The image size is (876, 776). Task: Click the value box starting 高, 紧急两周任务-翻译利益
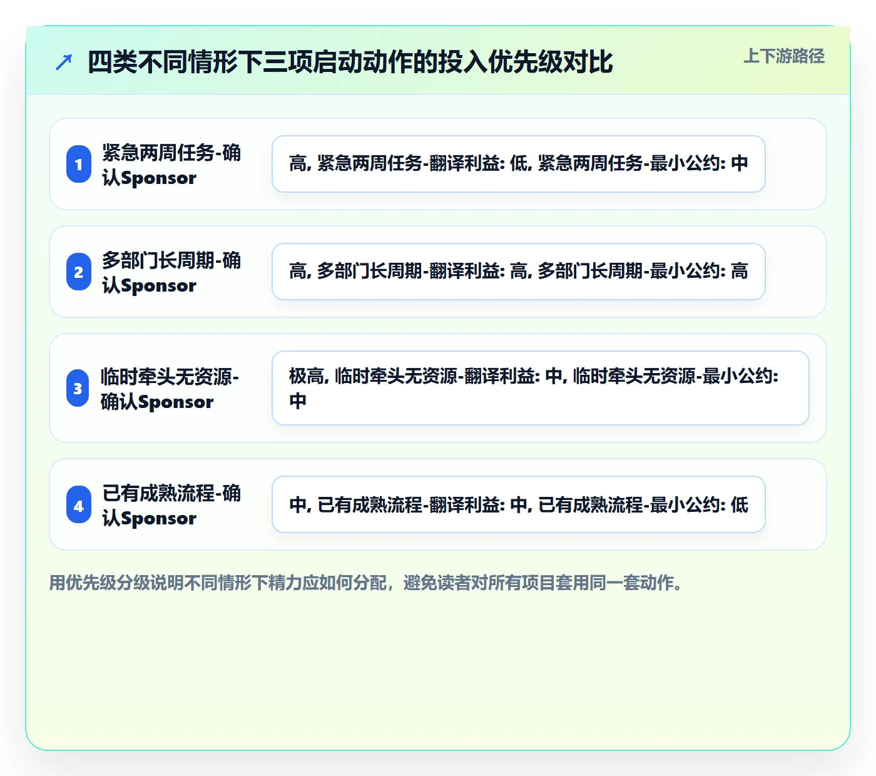519,164
